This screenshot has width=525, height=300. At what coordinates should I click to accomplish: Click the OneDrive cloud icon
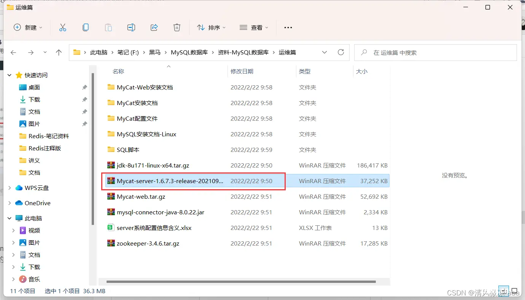[19, 203]
